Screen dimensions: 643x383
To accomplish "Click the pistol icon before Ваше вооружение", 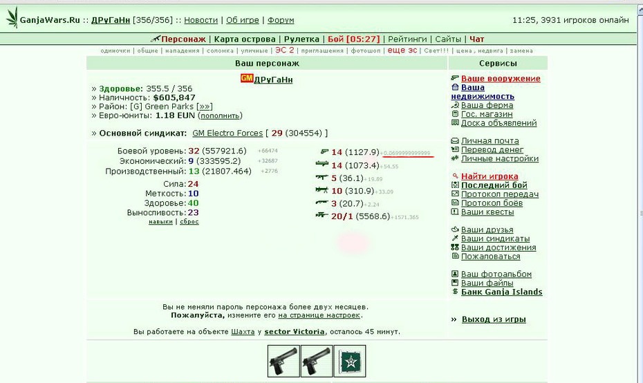I will click(455, 78).
